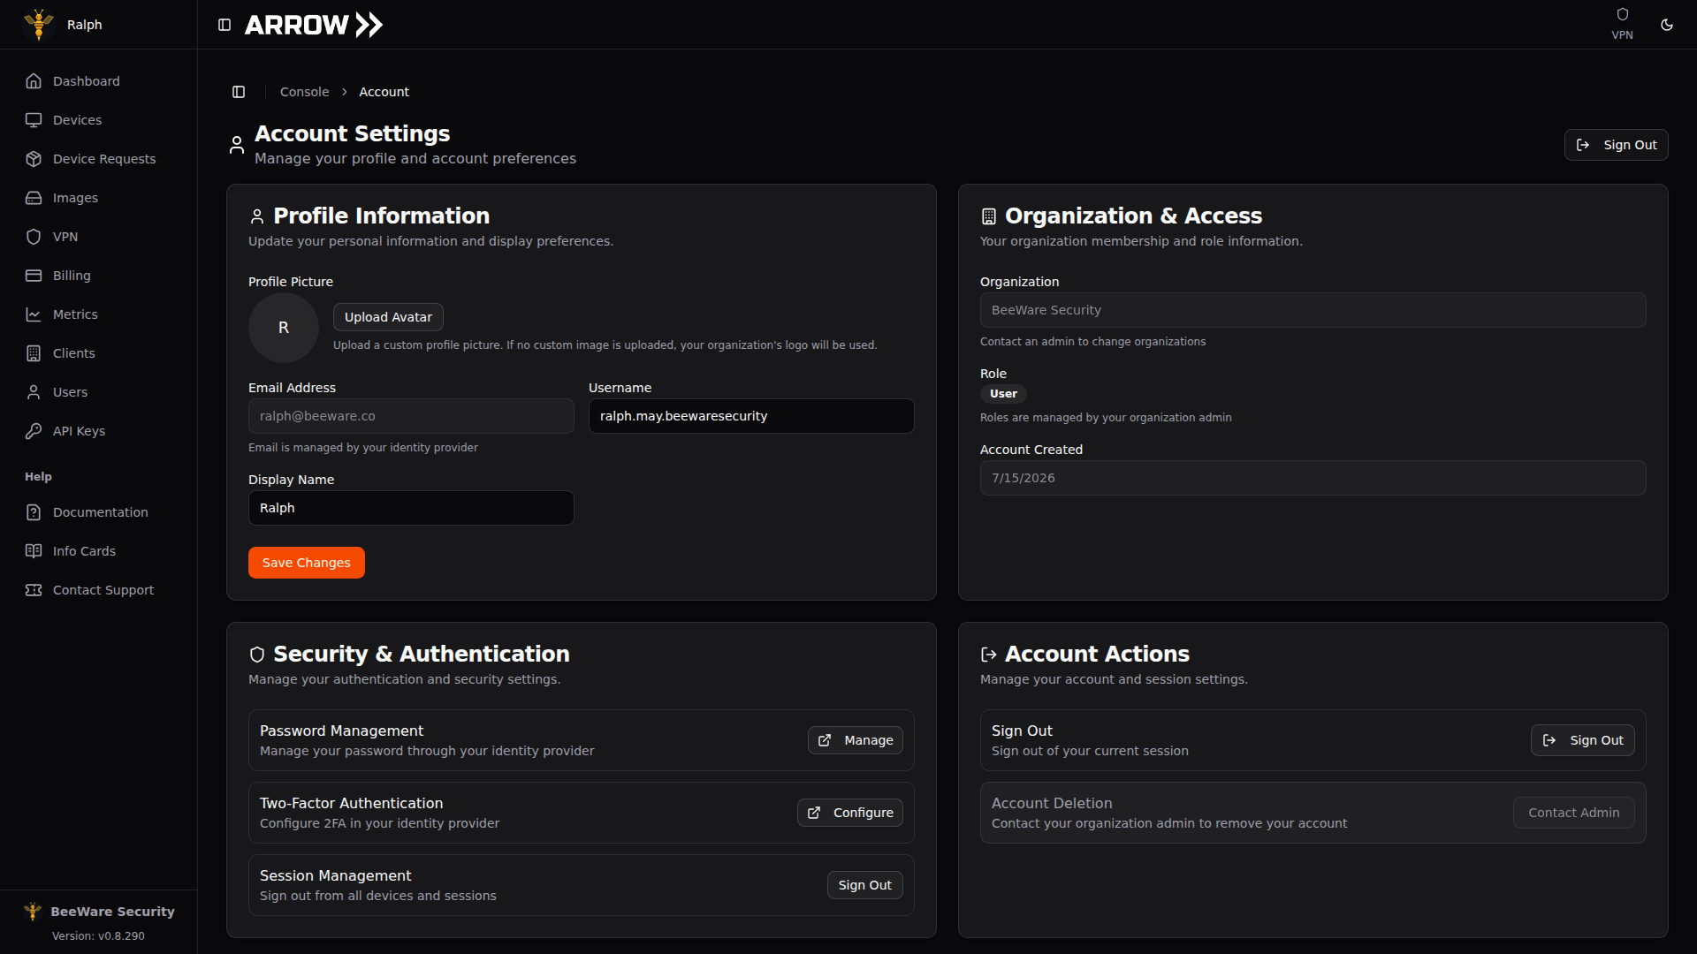Screen dimensions: 1697x954
Task: Click the Documentation file icon
Action: [34, 512]
